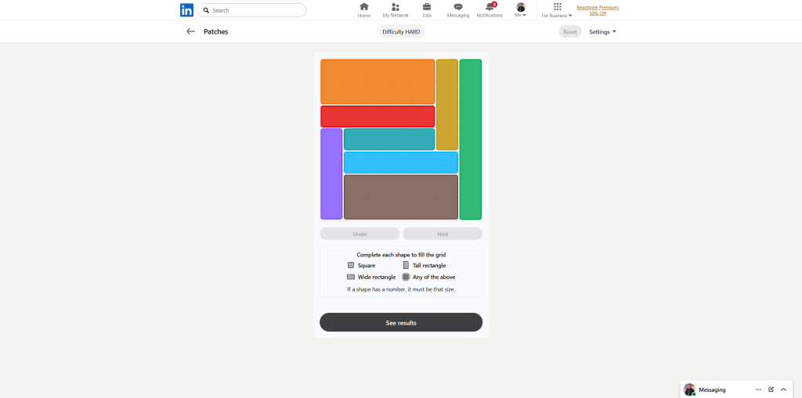Expand the Messaging overlay chevron
The height and width of the screenshot is (398, 802).
tap(783, 390)
